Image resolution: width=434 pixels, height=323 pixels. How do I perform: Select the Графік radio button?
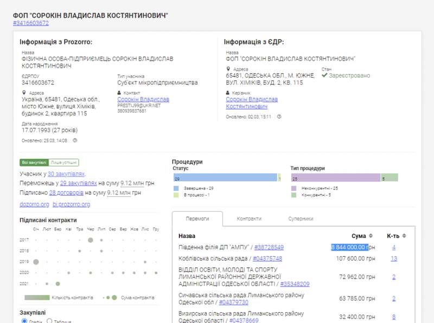(24, 321)
